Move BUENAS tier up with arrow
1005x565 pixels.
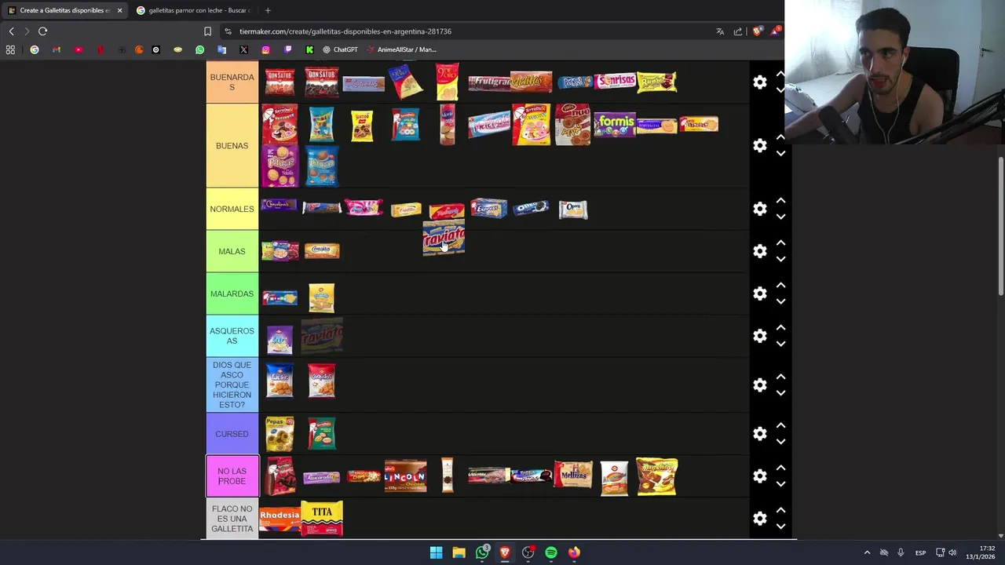(780, 137)
